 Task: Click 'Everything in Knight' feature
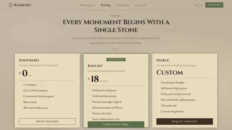click(172, 83)
